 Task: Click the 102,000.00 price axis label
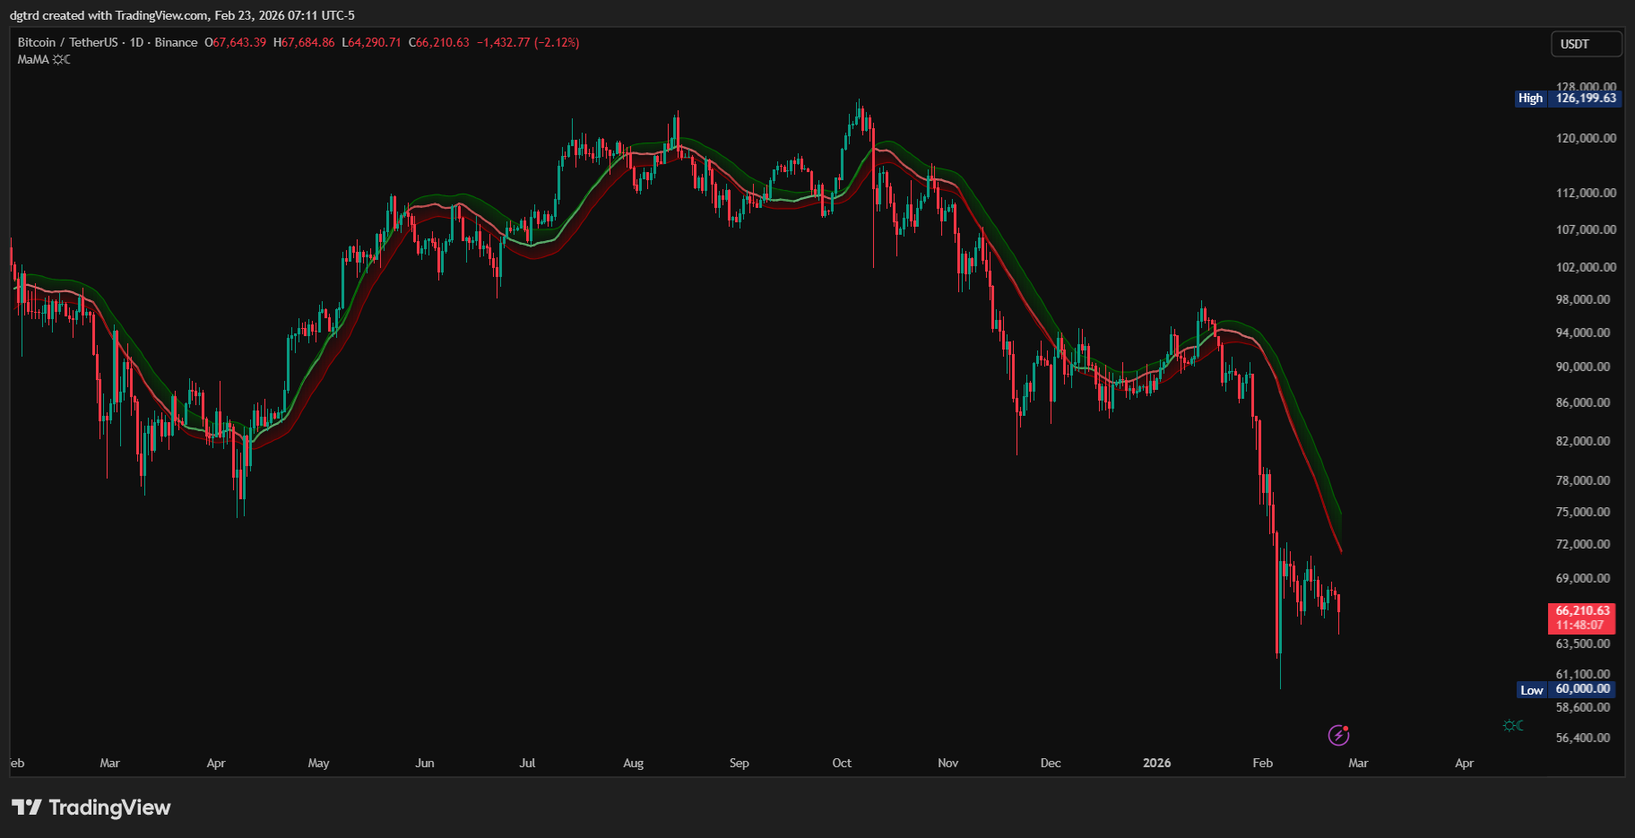(x=1586, y=267)
